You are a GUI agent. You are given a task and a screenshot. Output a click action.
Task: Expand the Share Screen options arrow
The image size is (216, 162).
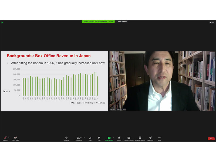[113, 137]
